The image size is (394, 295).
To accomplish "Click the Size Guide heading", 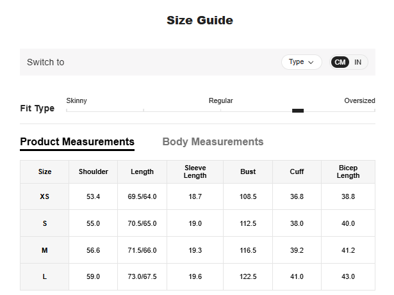I will (x=200, y=20).
